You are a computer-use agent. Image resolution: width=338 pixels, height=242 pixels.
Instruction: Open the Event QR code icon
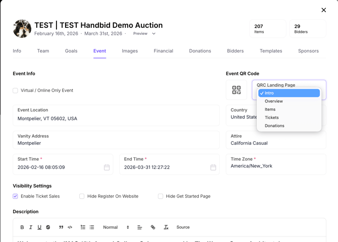pos(237,90)
